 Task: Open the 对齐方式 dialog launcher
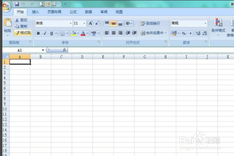coord(166,42)
